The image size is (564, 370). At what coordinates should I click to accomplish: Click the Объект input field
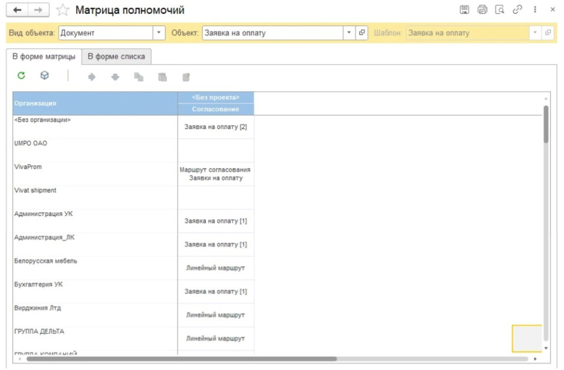[273, 32]
